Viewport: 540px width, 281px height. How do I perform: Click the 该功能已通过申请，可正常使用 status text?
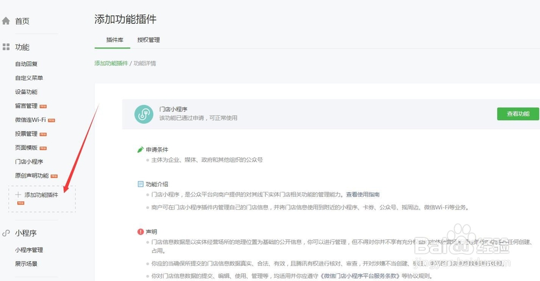click(x=198, y=118)
